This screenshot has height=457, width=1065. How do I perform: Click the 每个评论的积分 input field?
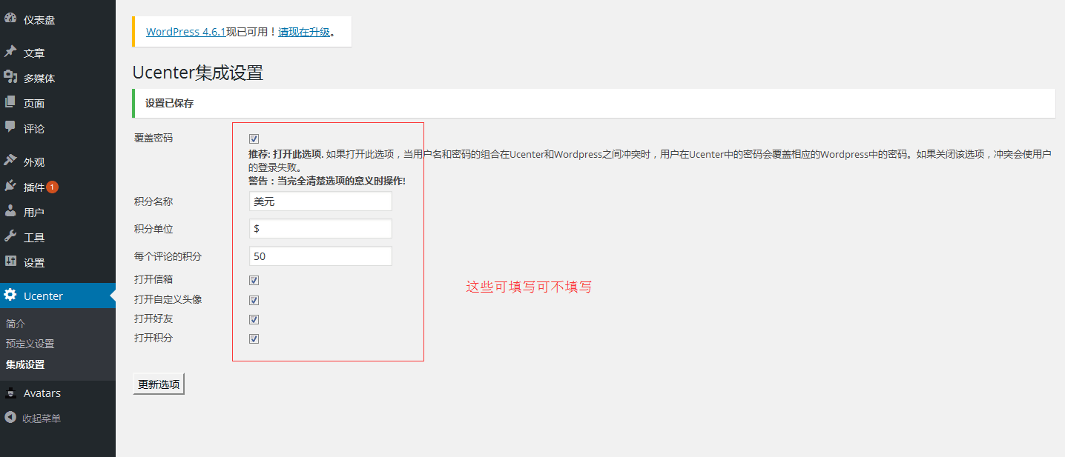pos(320,256)
